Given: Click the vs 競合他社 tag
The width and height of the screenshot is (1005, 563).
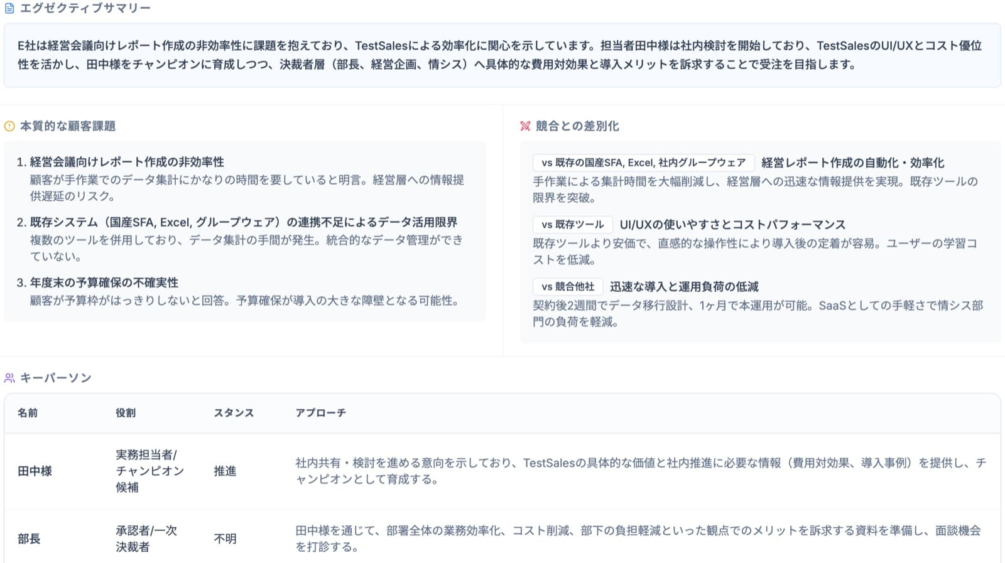Looking at the screenshot, I should pos(568,287).
